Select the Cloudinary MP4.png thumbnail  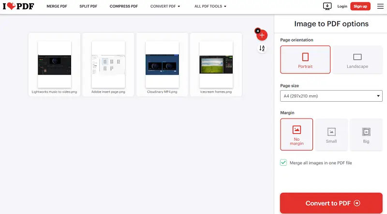coord(162,65)
